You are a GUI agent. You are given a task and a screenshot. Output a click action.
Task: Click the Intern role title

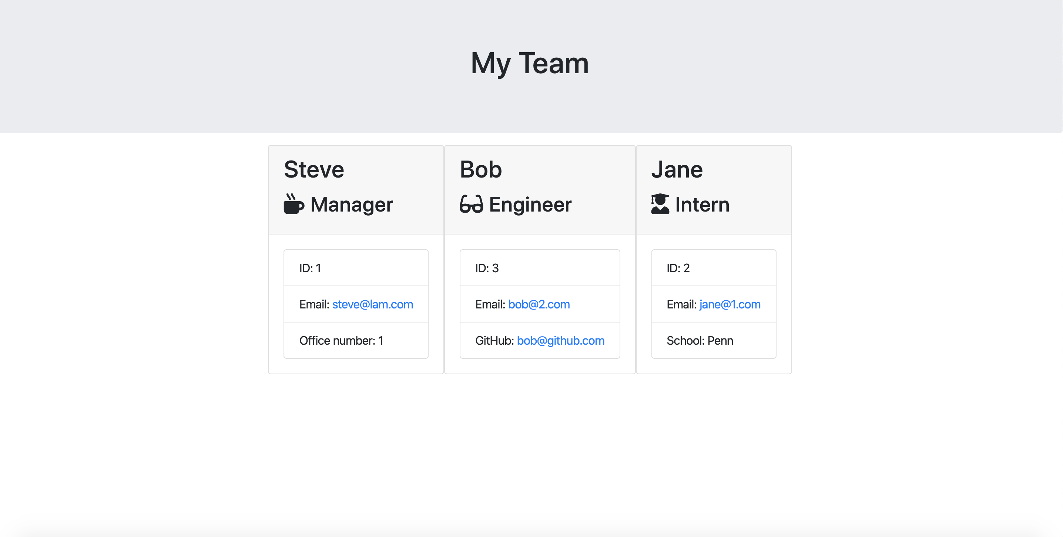point(702,205)
